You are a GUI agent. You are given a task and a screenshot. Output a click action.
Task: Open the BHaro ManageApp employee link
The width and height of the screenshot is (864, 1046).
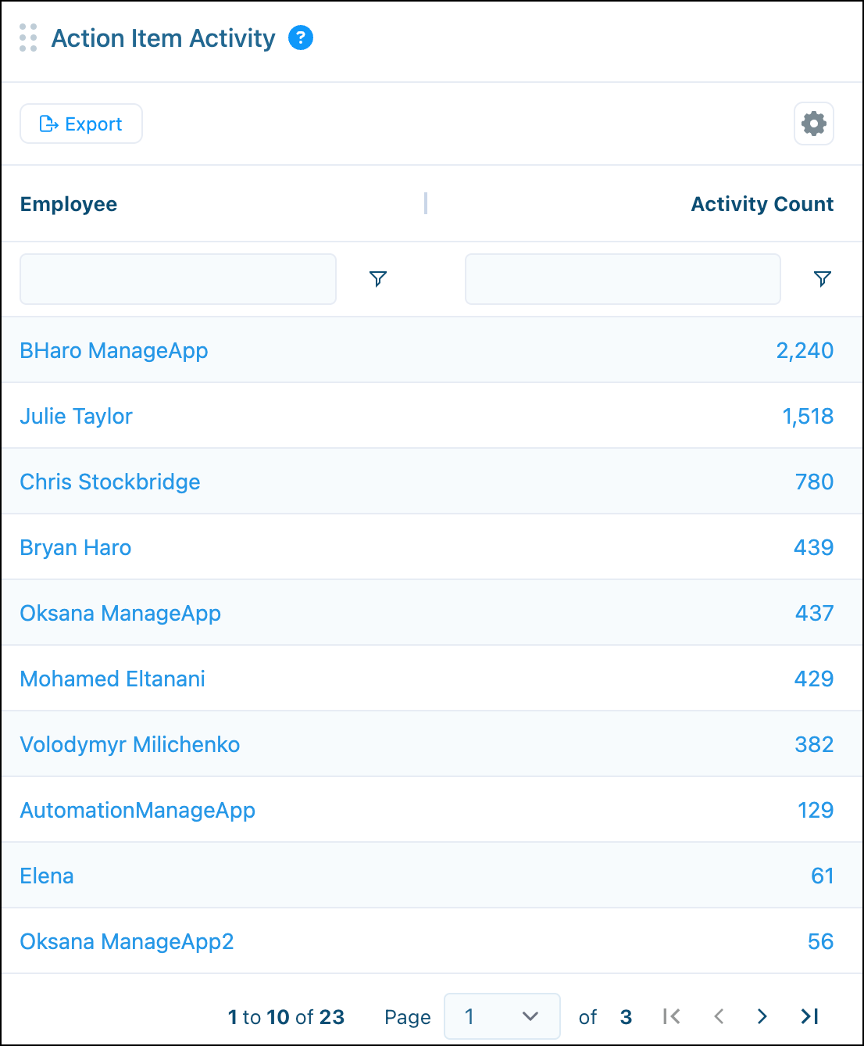114,350
